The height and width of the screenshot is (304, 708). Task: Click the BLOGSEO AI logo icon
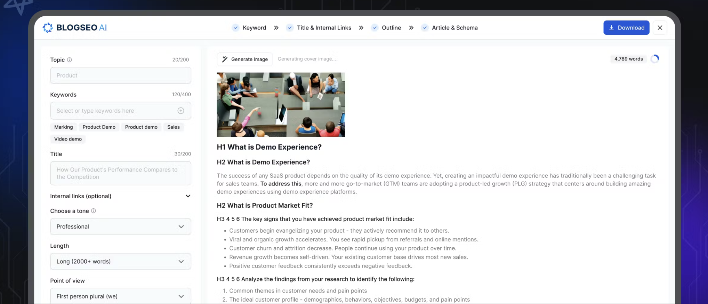pyautogui.click(x=48, y=27)
